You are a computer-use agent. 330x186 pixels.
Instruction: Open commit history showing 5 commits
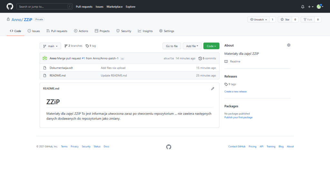(x=207, y=58)
